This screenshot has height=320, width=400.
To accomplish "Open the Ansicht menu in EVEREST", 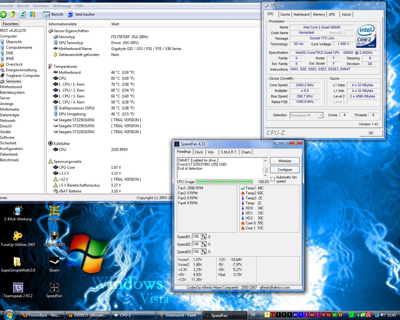I will tap(7, 6).
